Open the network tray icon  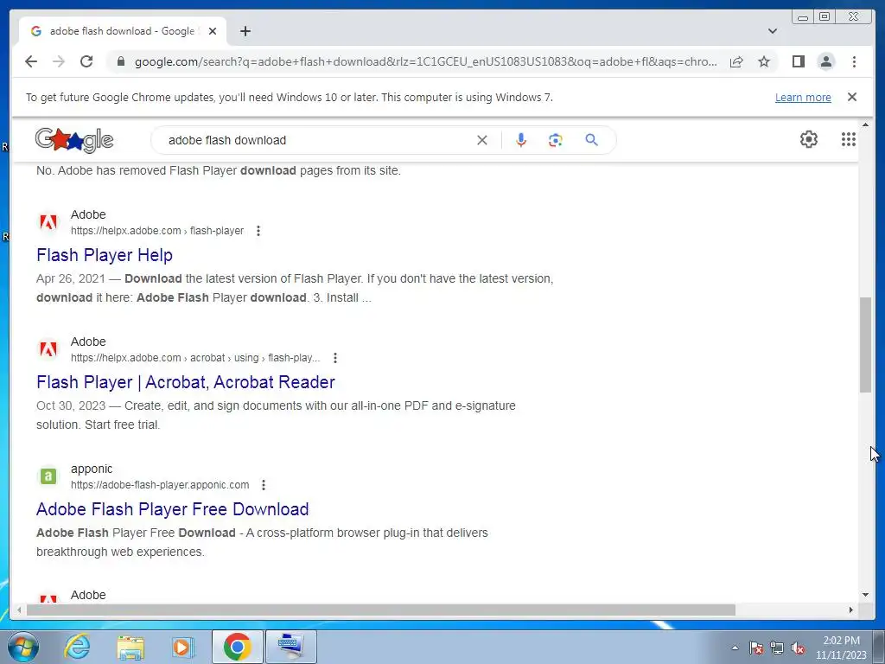pos(777,648)
